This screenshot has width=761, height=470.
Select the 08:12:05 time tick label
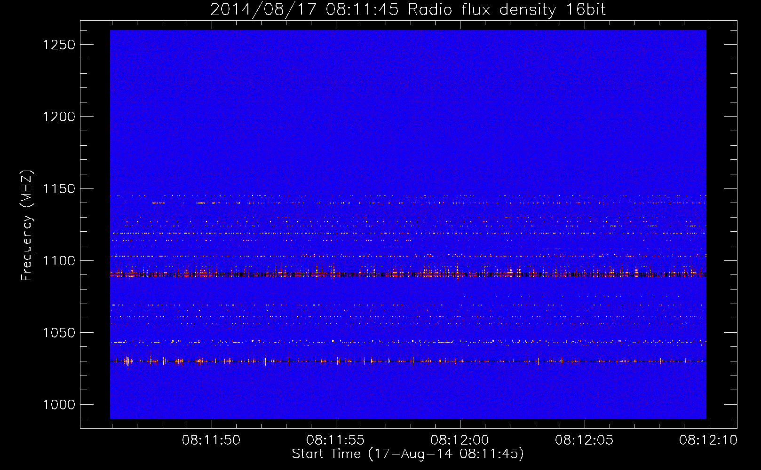click(584, 440)
